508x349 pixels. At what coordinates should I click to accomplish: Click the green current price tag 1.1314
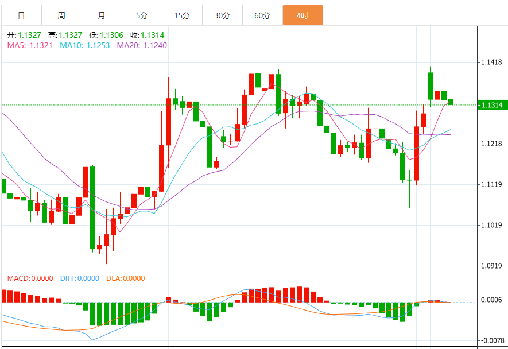pos(493,105)
